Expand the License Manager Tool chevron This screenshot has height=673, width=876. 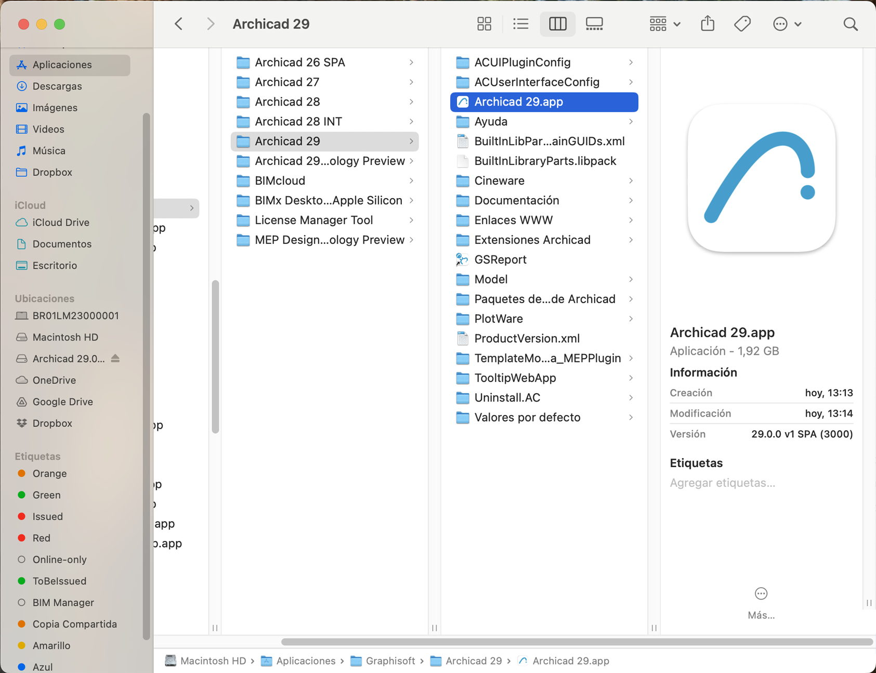tap(411, 221)
